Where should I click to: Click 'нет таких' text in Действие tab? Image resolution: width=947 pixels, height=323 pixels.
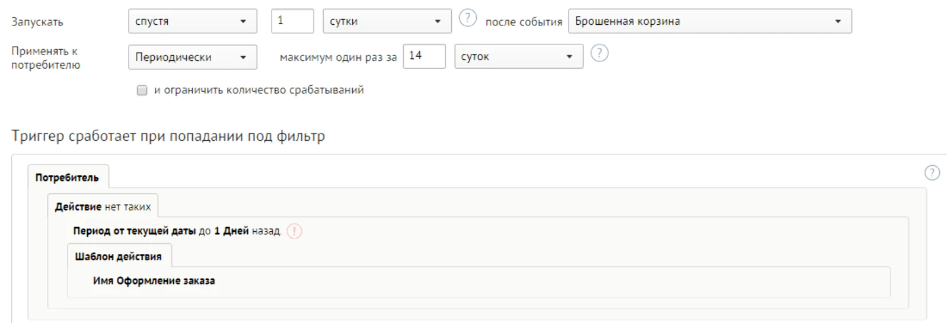[x=127, y=207]
